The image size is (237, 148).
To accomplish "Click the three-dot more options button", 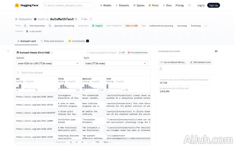I will [x=161, y=68].
